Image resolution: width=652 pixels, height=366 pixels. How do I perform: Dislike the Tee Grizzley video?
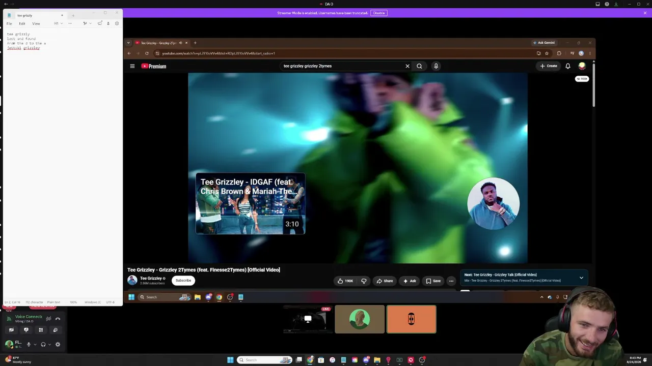tap(364, 281)
